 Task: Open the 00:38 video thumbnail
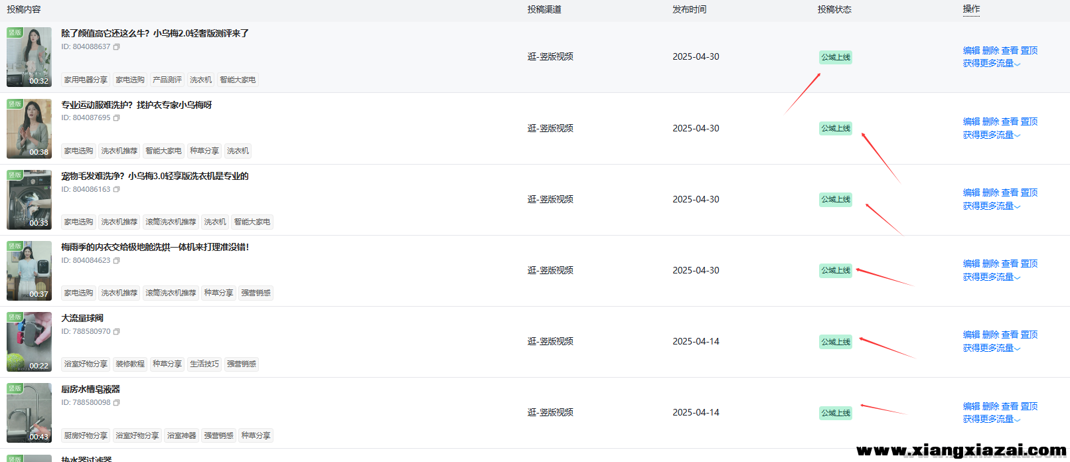(29, 129)
